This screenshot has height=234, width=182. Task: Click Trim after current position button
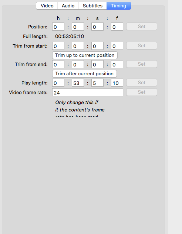(84, 74)
